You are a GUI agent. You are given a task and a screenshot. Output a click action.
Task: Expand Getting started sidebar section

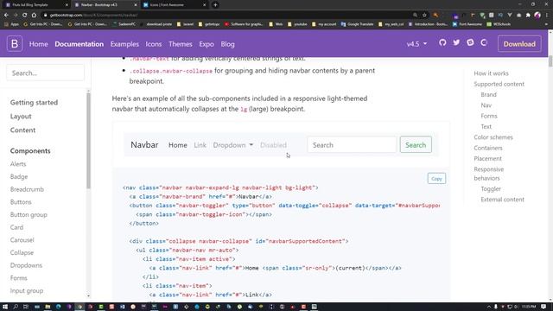(34, 102)
